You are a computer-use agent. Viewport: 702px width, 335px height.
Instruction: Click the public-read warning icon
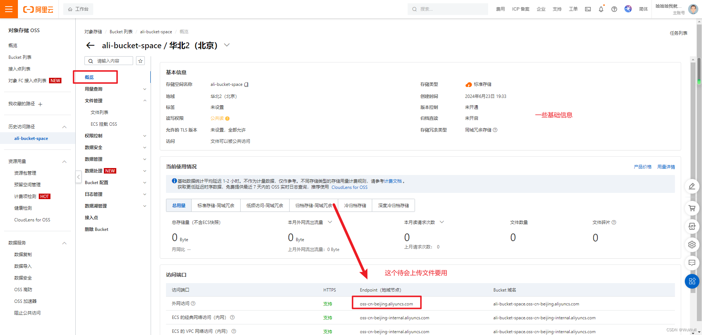[227, 118]
